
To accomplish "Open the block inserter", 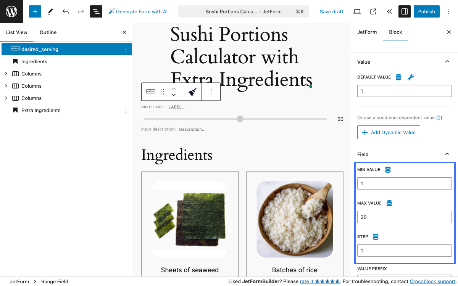I will pyautogui.click(x=35, y=11).
